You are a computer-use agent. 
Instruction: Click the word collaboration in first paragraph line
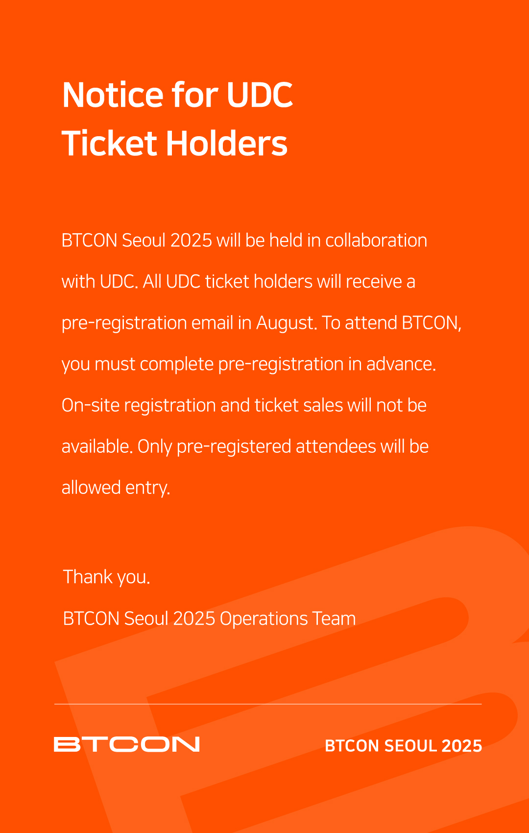[376, 241]
